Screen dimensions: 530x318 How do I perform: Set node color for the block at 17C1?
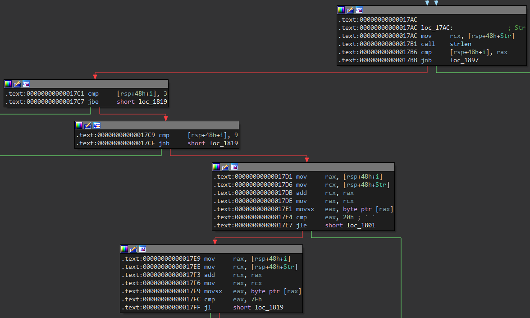pos(8,84)
